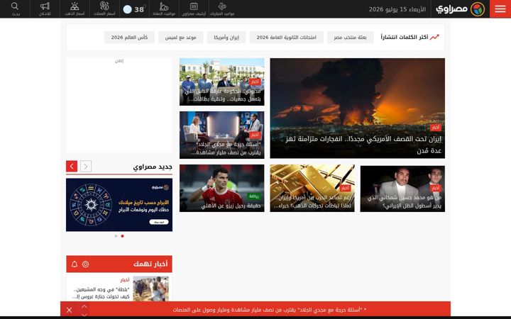Open the gold bars story about الذهب

pyautogui.click(x=312, y=188)
